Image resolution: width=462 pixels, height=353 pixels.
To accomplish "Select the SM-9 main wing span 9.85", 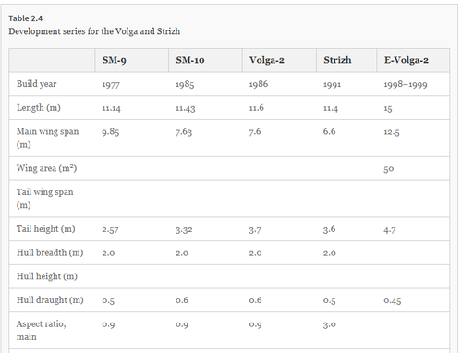I will [111, 132].
